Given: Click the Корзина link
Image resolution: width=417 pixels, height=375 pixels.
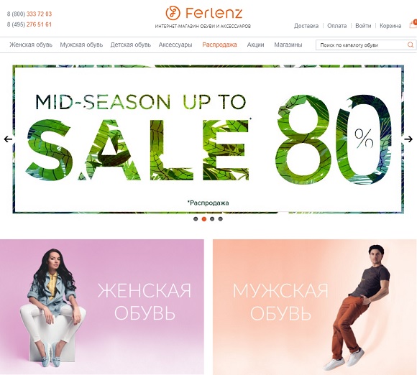Looking at the screenshot, I should (390, 26).
